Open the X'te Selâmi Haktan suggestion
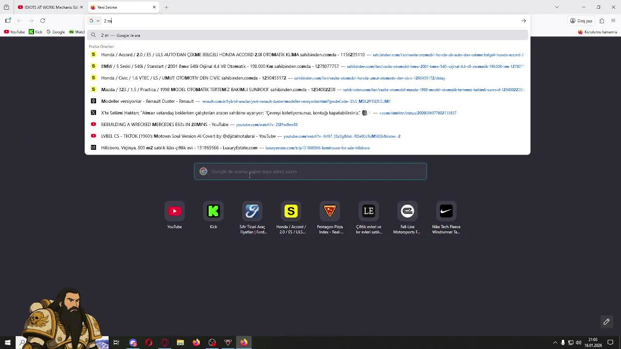The image size is (621, 349). point(308,113)
